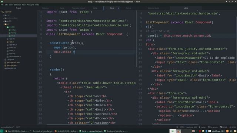237x133 pixels.
Task: Open README.md in the tree view
Action: pos(11,68)
